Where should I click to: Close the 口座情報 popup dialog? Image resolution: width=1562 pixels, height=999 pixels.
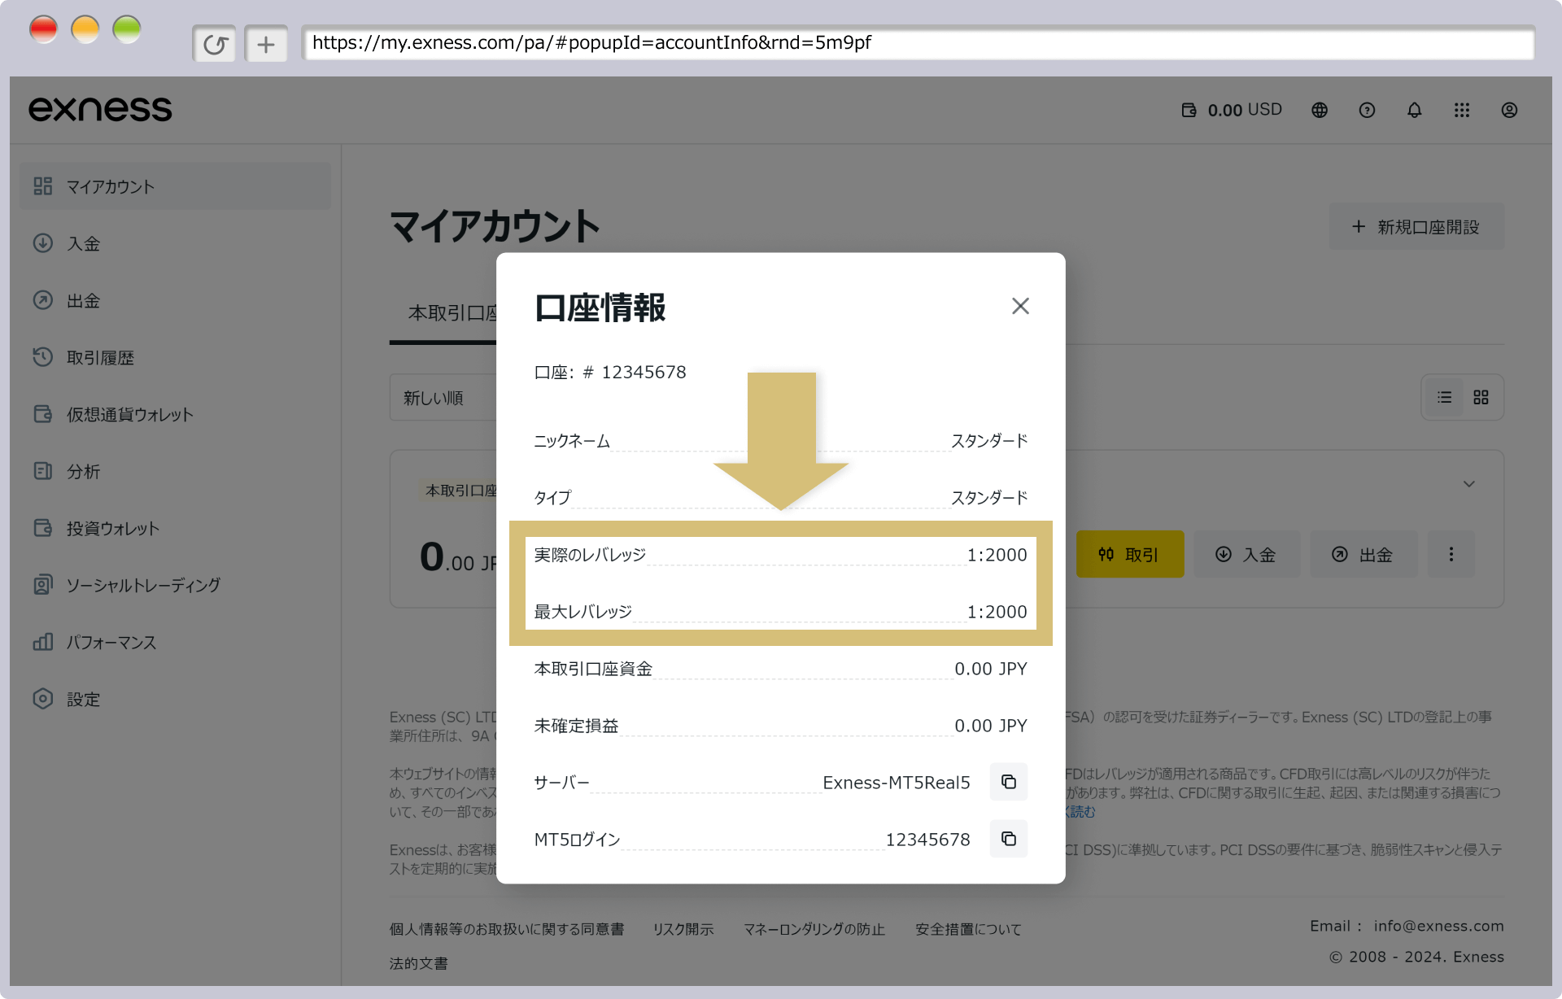click(1020, 306)
